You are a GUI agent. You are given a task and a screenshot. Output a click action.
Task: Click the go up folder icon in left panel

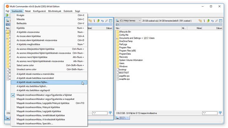pos(98,21)
